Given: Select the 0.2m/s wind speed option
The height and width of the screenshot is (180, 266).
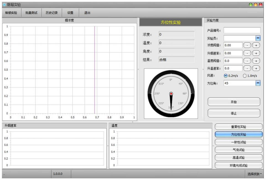Looking at the screenshot, I should pos(226,76).
